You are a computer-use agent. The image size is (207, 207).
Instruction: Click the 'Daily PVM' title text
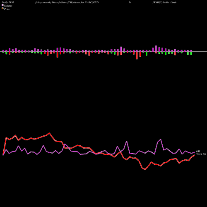[8, 2]
